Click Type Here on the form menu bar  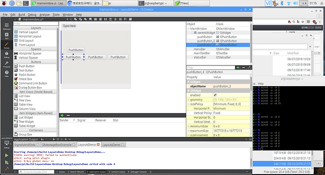[x=69, y=26]
